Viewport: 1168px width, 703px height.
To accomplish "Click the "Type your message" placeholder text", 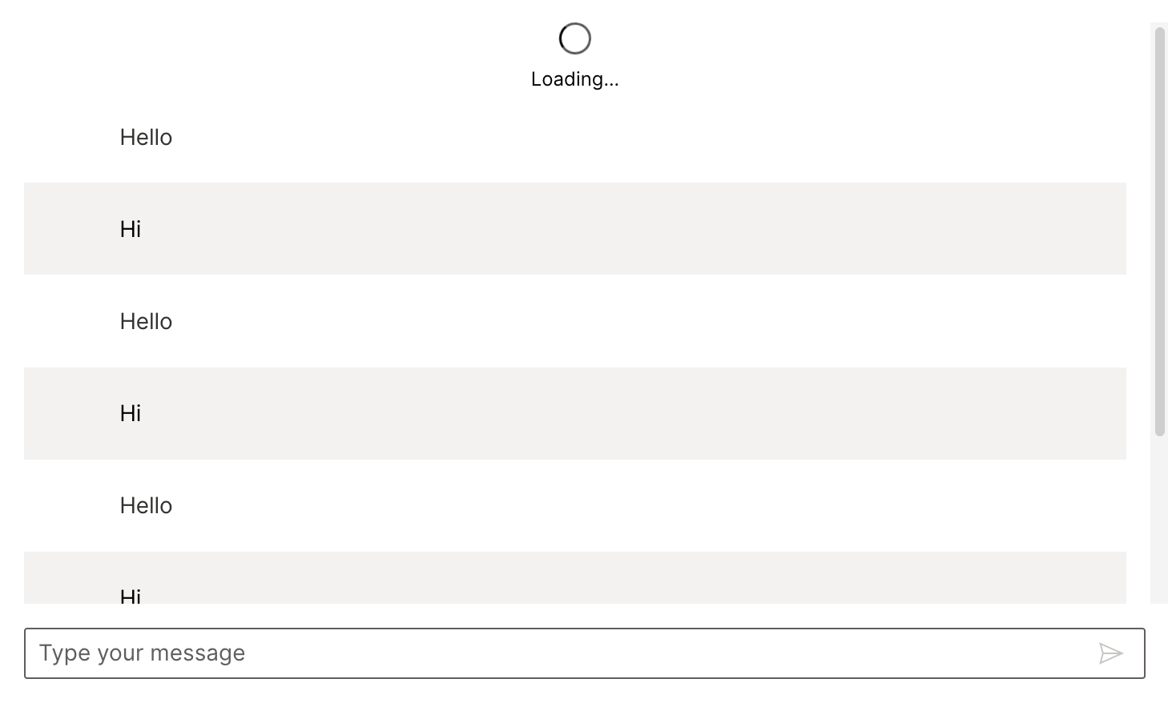I will [143, 653].
